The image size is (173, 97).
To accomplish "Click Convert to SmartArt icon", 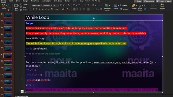I will [x=107, y=5].
